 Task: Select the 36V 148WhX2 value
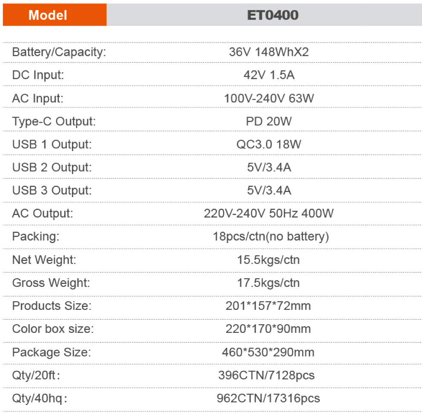[x=269, y=52]
